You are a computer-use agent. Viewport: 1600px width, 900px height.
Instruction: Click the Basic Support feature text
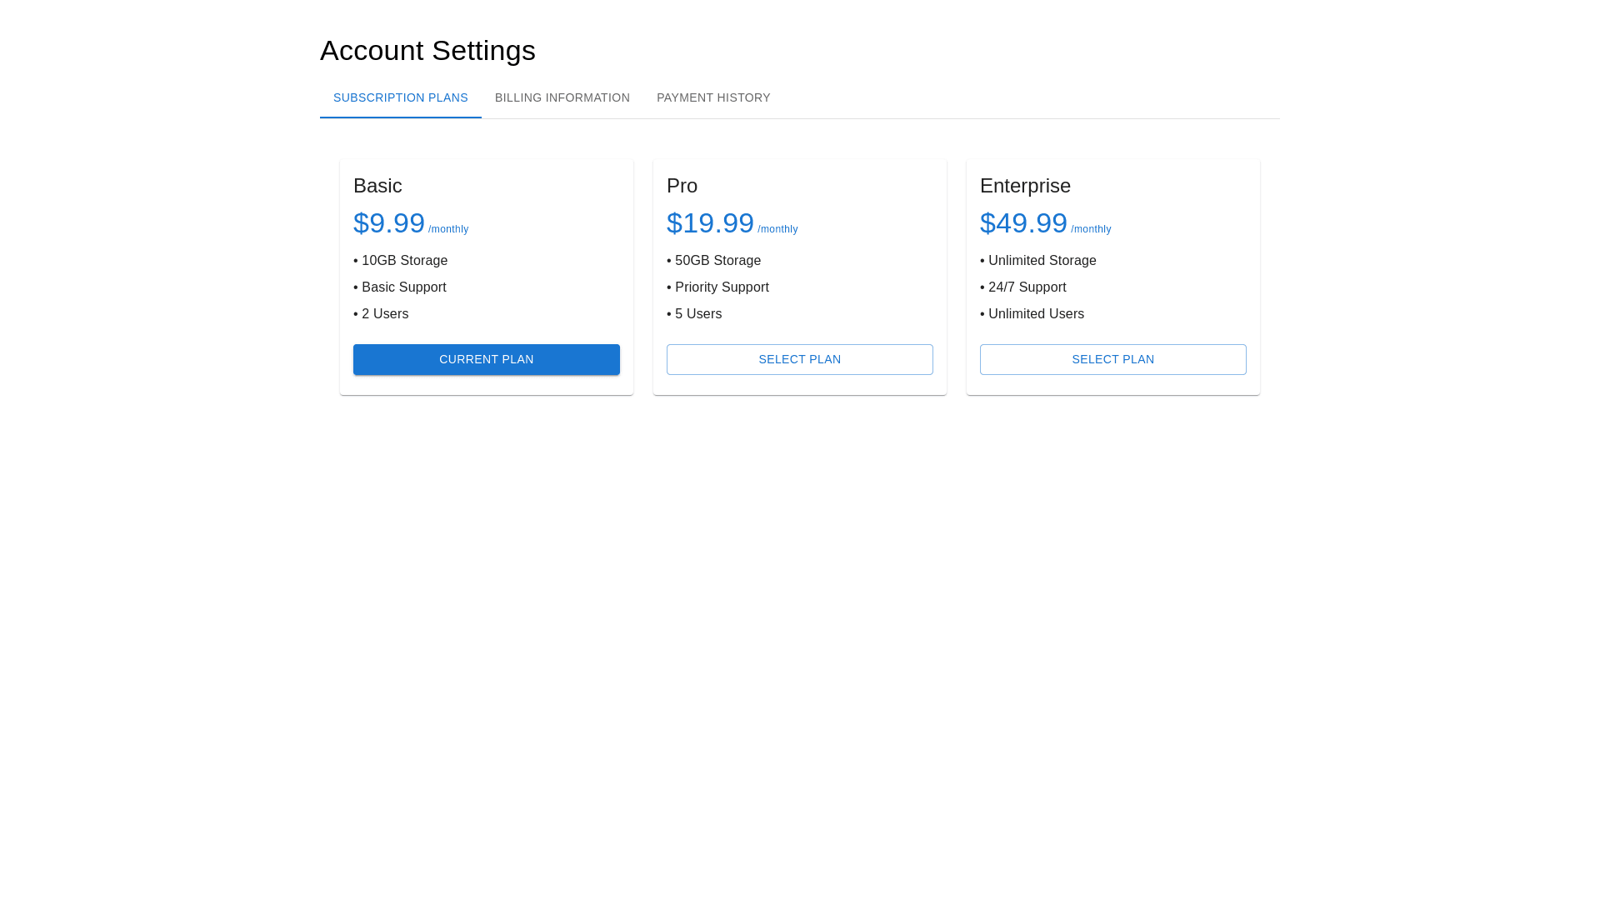(x=403, y=287)
